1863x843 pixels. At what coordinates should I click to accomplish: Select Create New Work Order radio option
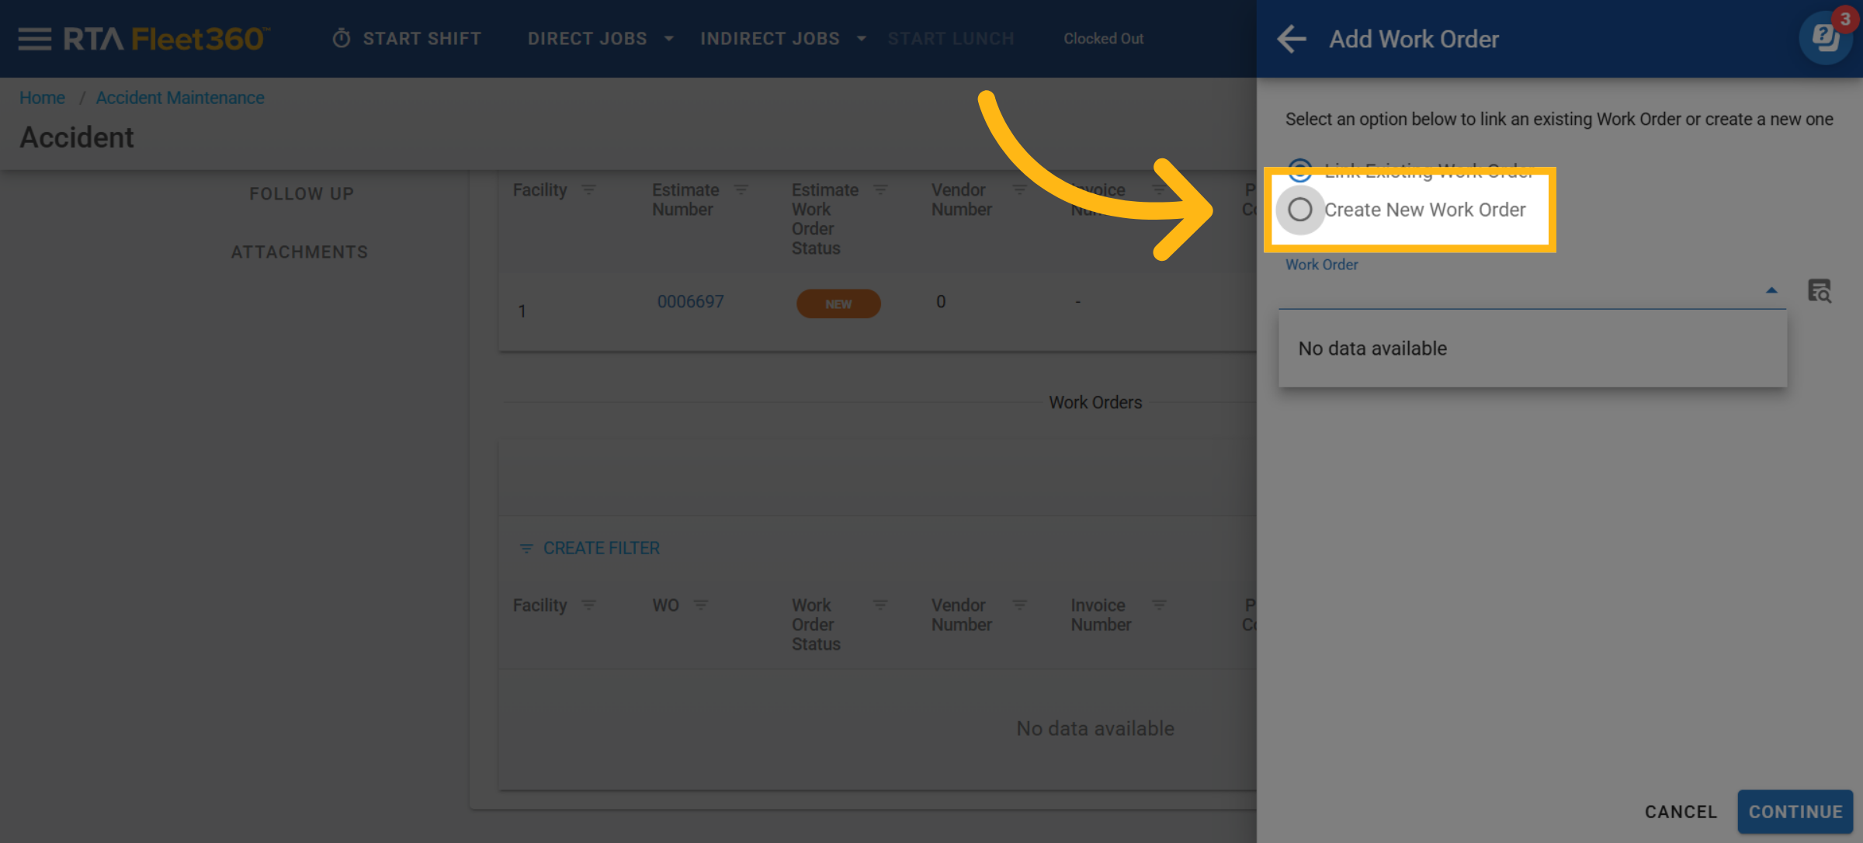[x=1300, y=210]
